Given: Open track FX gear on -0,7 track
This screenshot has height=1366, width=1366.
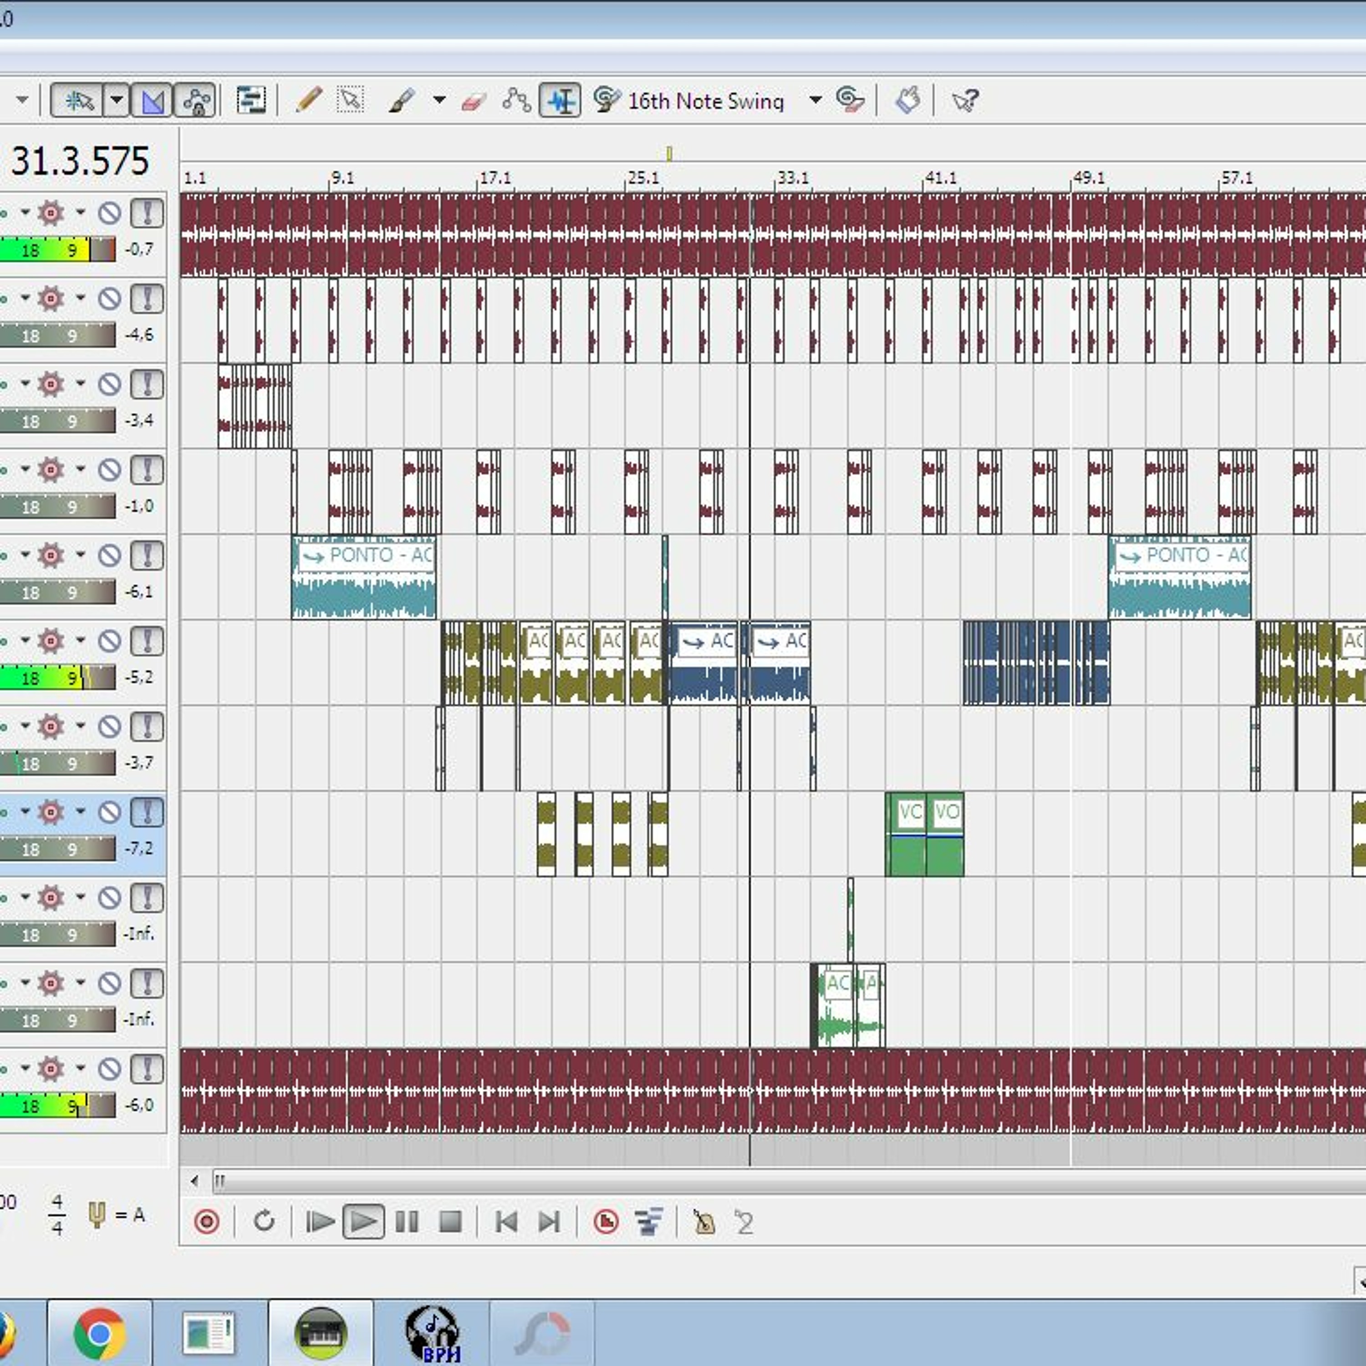Looking at the screenshot, I should pos(51,212).
